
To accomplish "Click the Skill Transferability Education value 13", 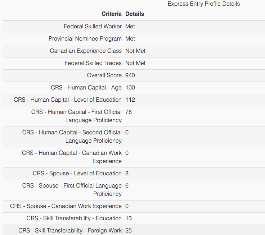I will [129, 218].
